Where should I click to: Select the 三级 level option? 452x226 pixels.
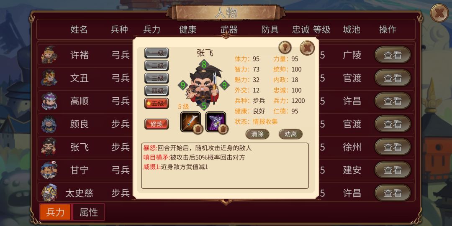tap(157, 78)
